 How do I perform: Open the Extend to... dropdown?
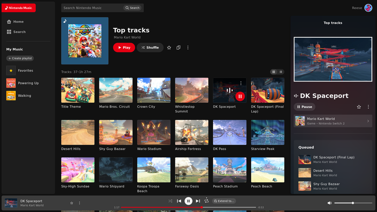224,201
